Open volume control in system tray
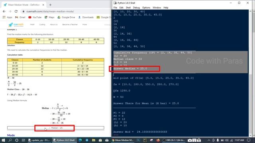Viewport: 255px width, 143px height. coord(227,140)
